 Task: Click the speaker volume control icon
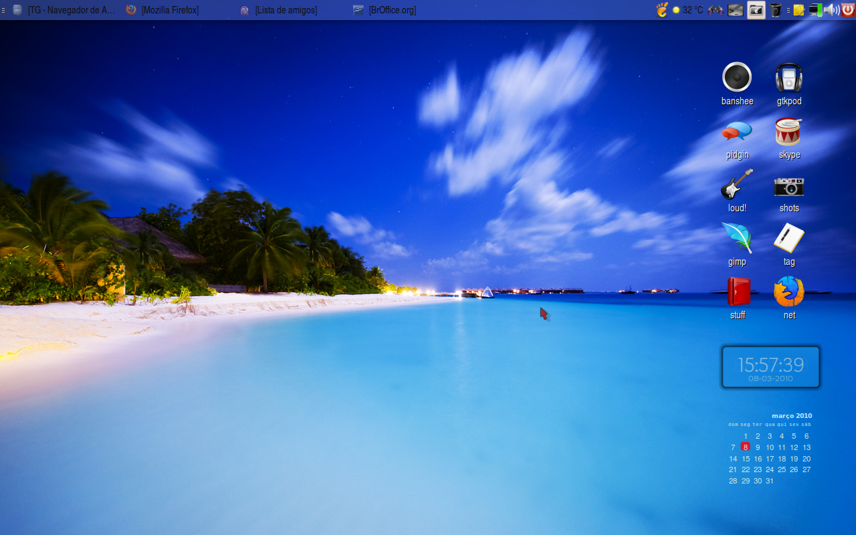[832, 10]
